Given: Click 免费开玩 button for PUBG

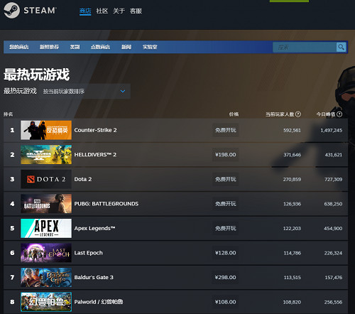Looking at the screenshot, I should [226, 204].
